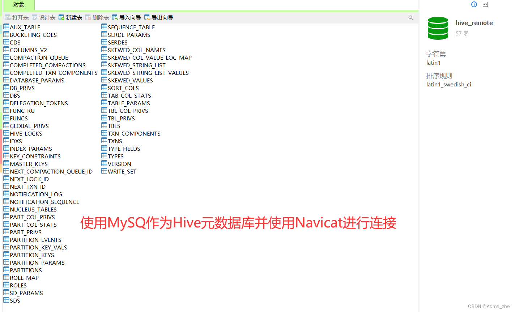Screen dimensions: 515x312
Task: Select the SKEWED_STRING_LIST_VALUES table
Action: [148, 73]
